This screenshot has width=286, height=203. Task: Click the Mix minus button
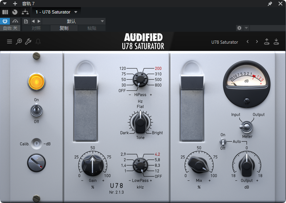coord(188,180)
